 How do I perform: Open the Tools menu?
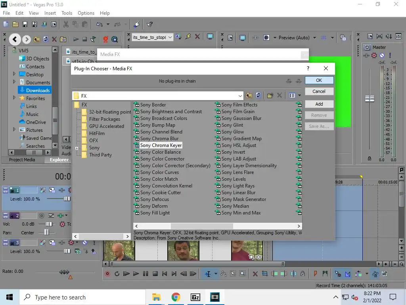(x=67, y=13)
